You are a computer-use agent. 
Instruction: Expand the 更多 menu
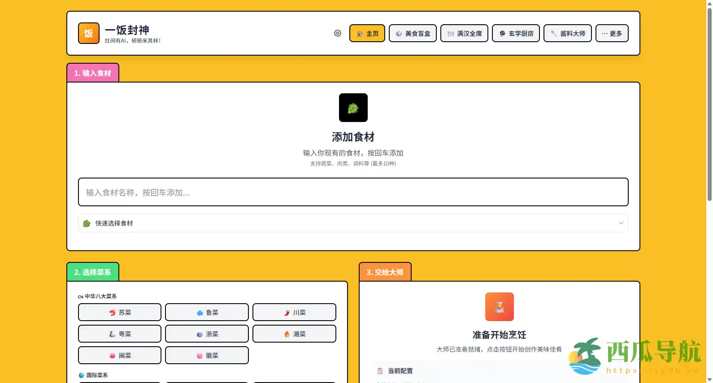[612, 34]
